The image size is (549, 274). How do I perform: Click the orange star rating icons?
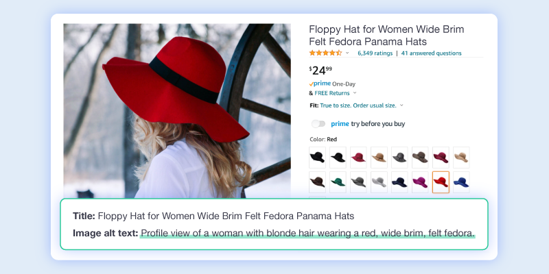tap(325, 53)
